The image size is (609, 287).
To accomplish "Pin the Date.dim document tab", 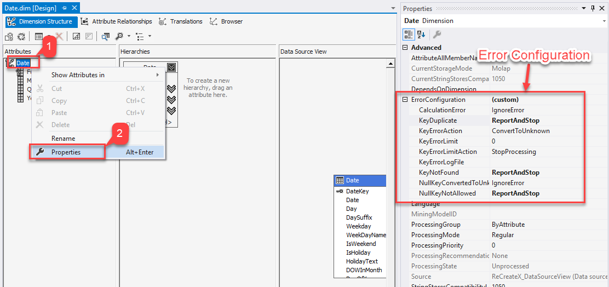I will [x=65, y=8].
